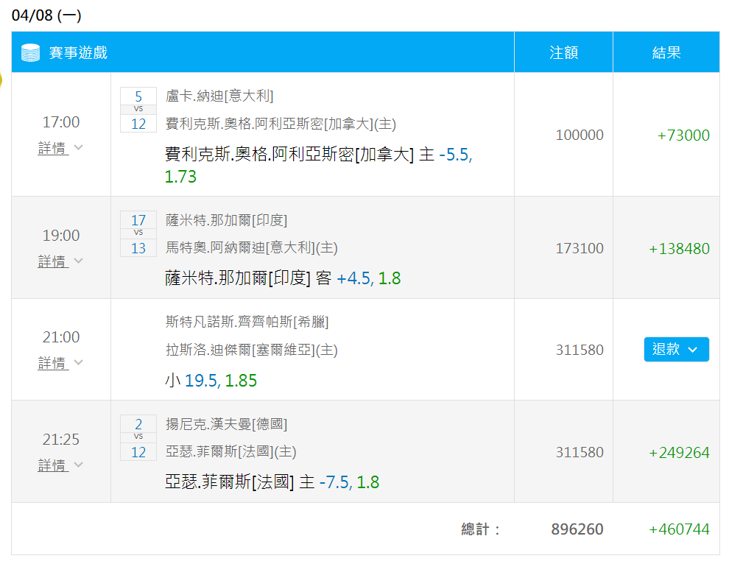Click score box 5 vs 12

tap(138, 110)
